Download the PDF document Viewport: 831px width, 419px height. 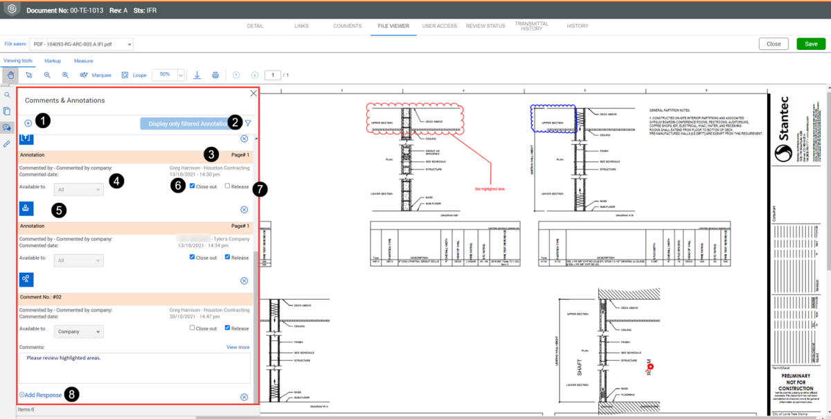point(197,75)
